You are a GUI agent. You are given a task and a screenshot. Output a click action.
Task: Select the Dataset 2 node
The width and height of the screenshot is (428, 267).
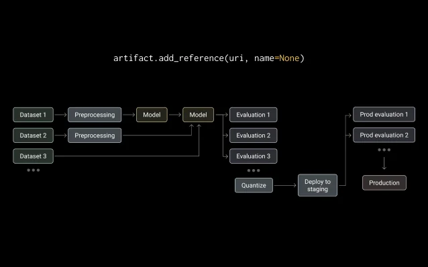click(33, 136)
